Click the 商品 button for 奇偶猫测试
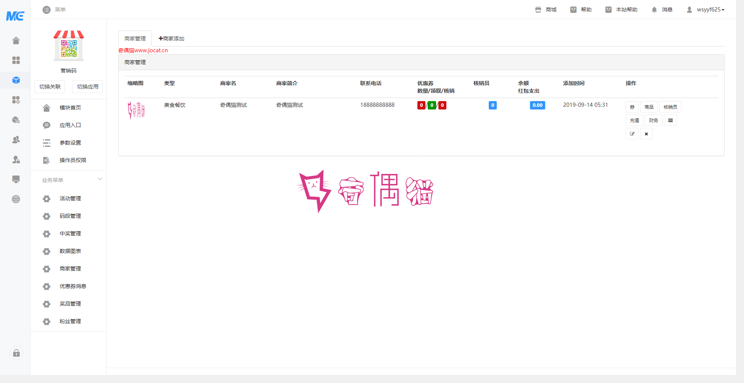 click(x=649, y=107)
